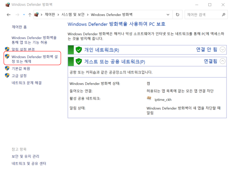Open 제어판 홈 link
230x170 pixels.
[x=19, y=27]
